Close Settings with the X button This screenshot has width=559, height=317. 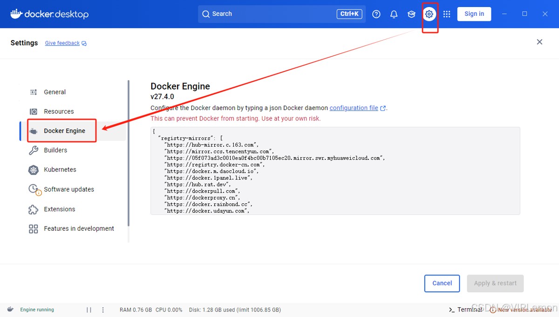pos(539,42)
